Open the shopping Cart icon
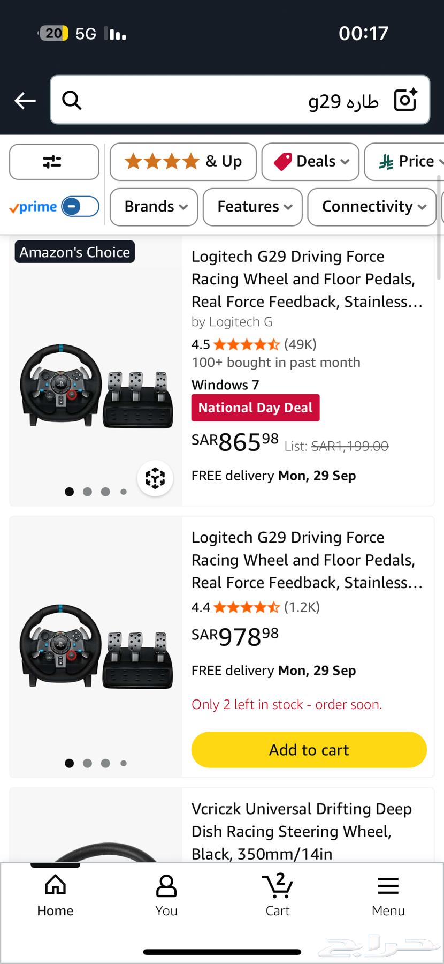 (x=278, y=895)
